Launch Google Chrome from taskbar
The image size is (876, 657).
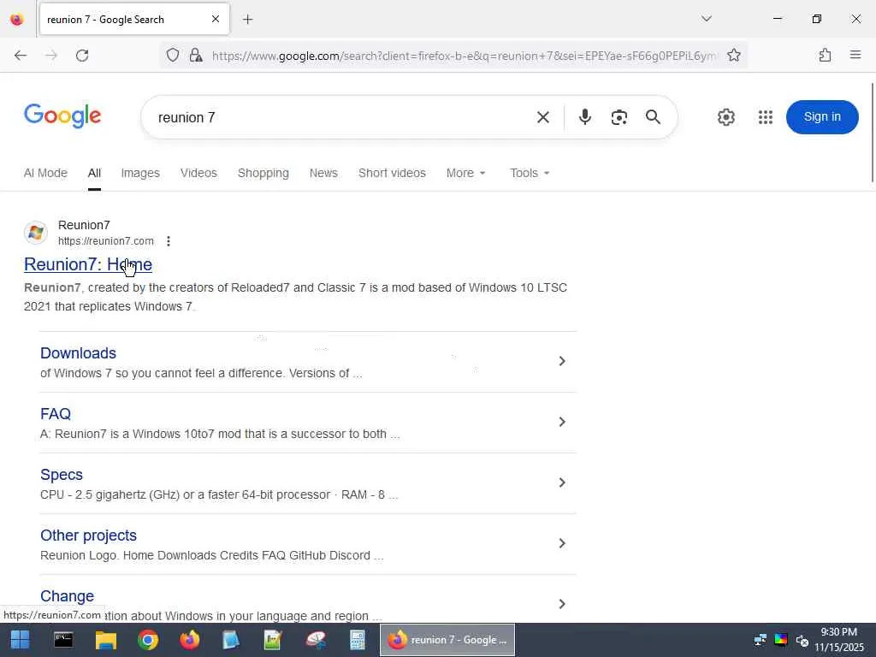[148, 640]
